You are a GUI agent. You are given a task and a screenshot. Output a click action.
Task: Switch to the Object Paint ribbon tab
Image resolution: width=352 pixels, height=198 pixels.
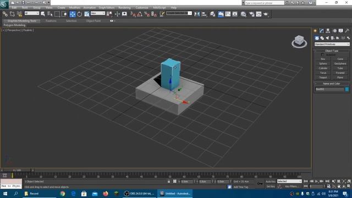coord(94,21)
